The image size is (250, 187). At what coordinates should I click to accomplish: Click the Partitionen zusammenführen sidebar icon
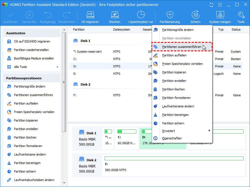click(x=9, y=95)
